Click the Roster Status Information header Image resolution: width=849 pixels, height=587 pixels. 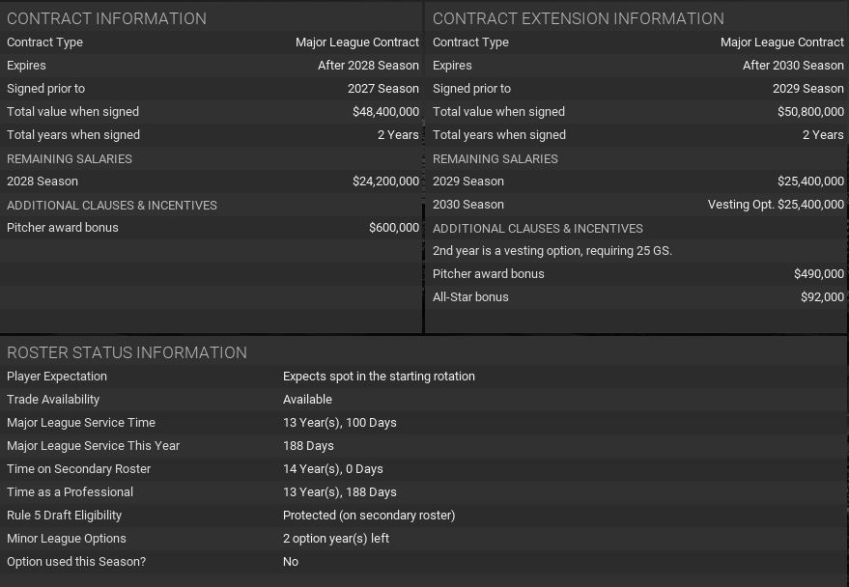[x=127, y=352]
